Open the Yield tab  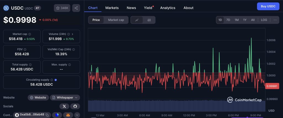coord(148,8)
